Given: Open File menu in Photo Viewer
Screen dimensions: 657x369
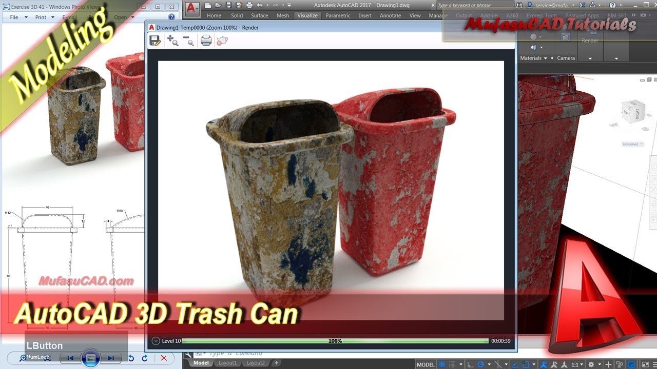Looking at the screenshot, I should [16, 17].
